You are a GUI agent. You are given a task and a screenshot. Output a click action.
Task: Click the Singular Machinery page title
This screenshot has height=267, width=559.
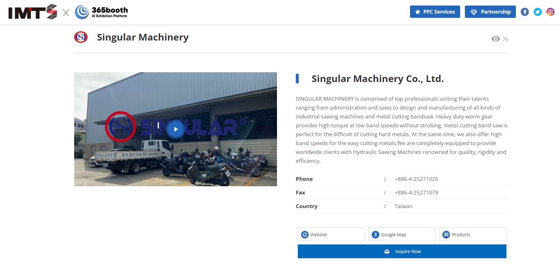click(143, 37)
